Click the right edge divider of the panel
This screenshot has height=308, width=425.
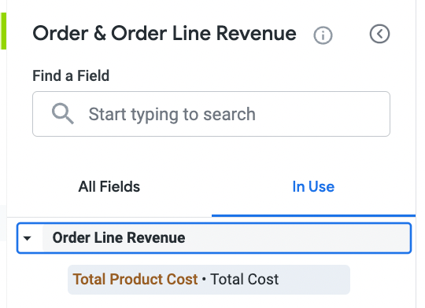tap(416, 154)
